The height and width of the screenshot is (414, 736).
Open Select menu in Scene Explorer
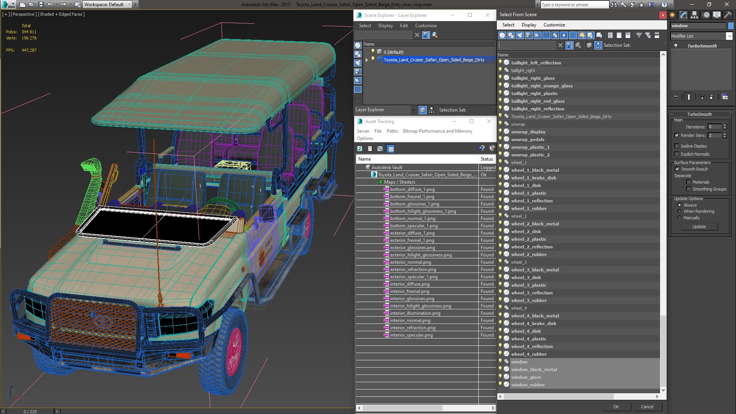click(365, 26)
